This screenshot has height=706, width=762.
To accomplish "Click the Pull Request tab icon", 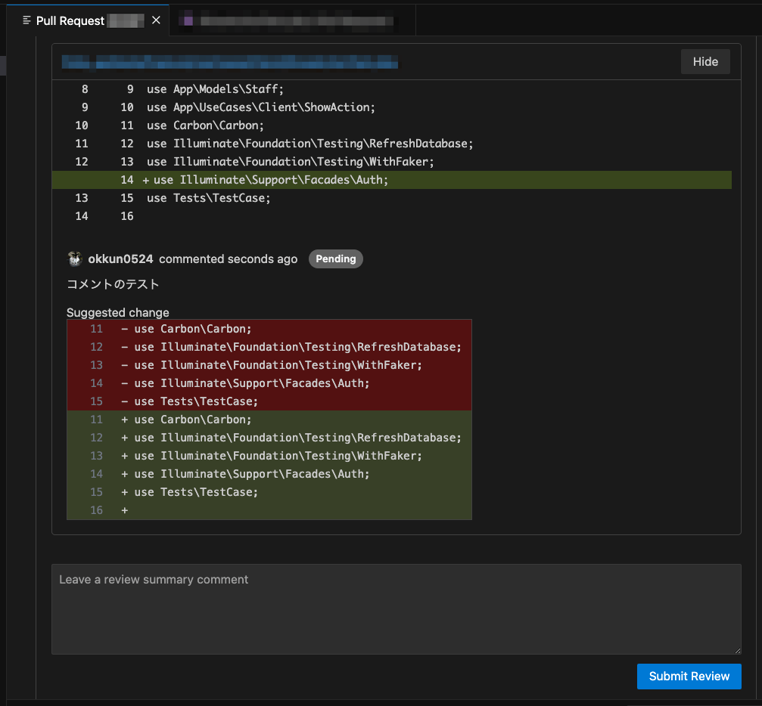I will pos(27,20).
